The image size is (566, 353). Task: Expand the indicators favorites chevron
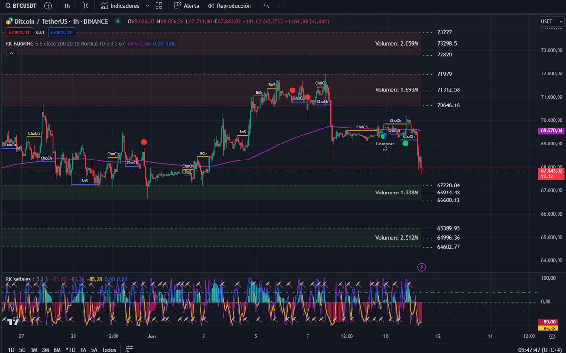147,6
